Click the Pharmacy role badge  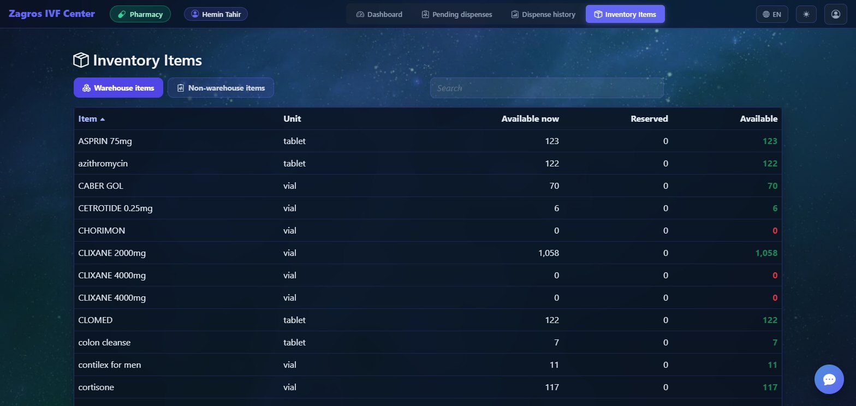(140, 14)
